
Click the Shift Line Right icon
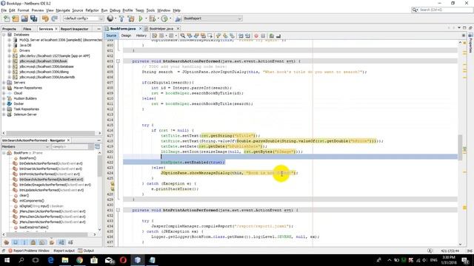tap(247, 36)
